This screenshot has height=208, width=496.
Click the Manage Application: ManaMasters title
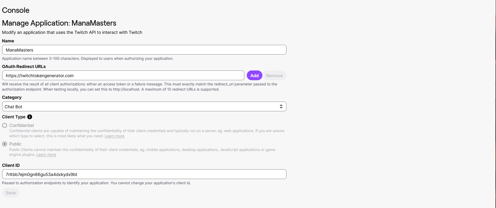59,23
